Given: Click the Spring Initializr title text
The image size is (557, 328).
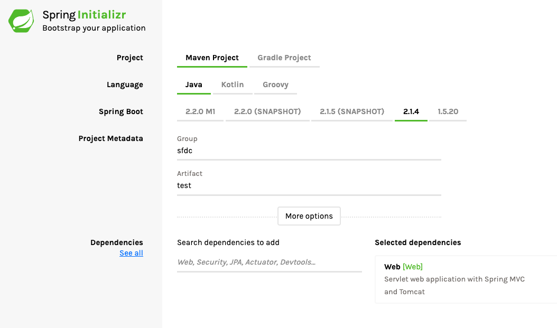Looking at the screenshot, I should (84, 15).
